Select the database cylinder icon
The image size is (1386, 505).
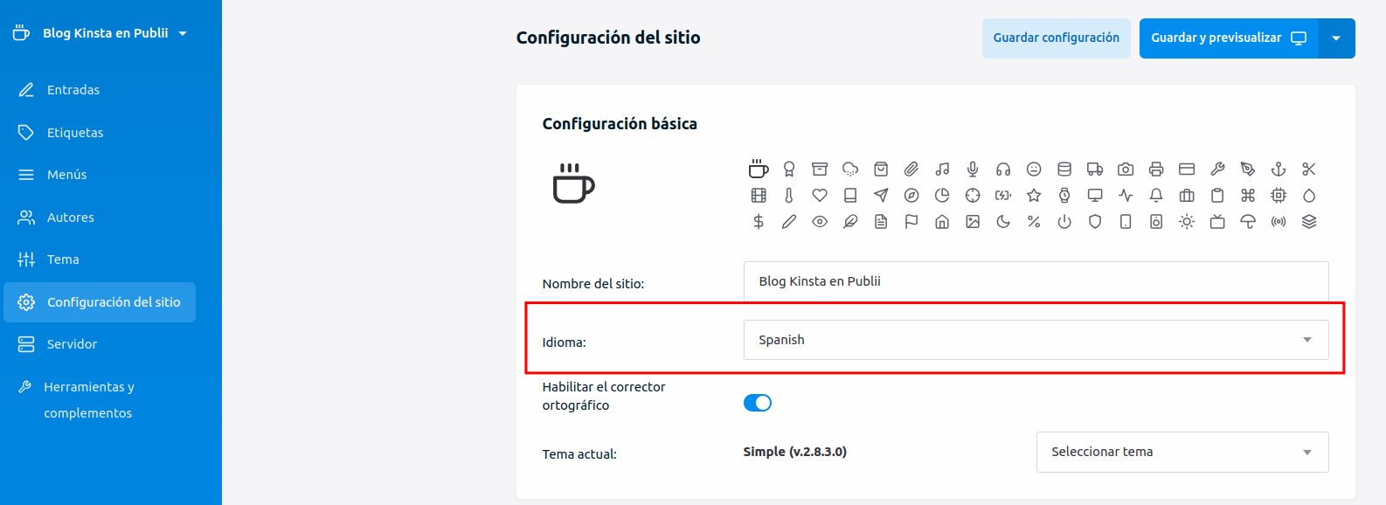pyautogui.click(x=1064, y=169)
